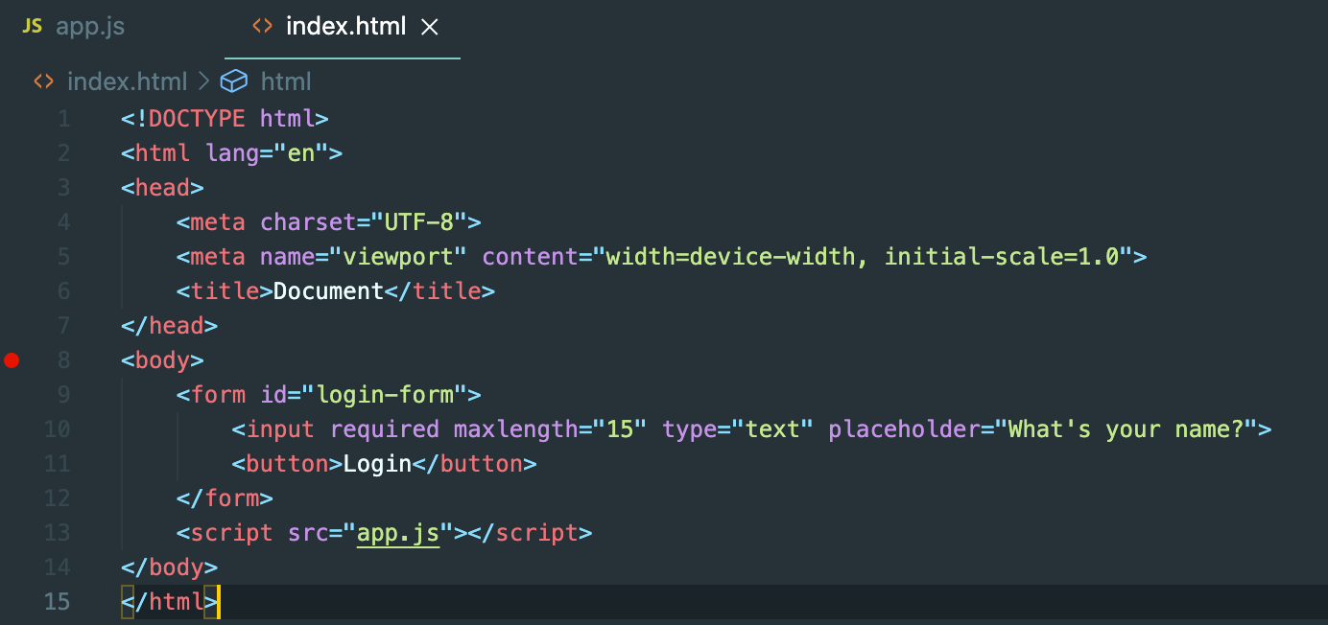Select line number 15 in the gutter
Viewport: 1328px width, 625px height.
[x=58, y=602]
